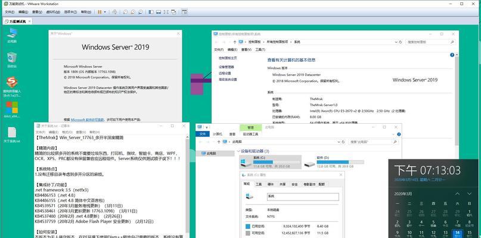The image size is (481, 238).
Task: Select the 文件 tab in Explorer ribbon
Action: (203, 134)
